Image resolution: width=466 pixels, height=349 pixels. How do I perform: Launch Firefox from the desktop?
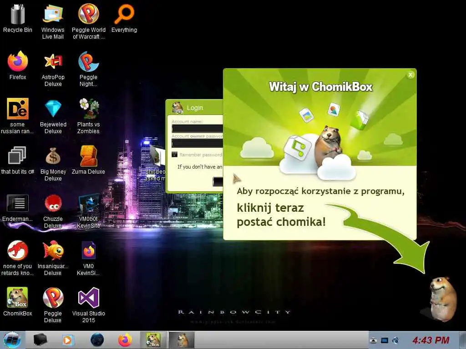click(18, 61)
